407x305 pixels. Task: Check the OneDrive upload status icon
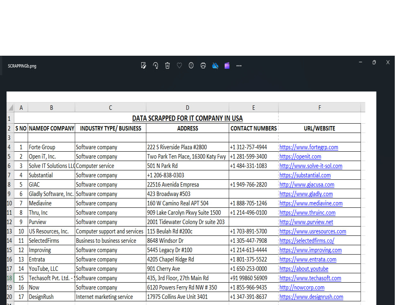point(215,65)
